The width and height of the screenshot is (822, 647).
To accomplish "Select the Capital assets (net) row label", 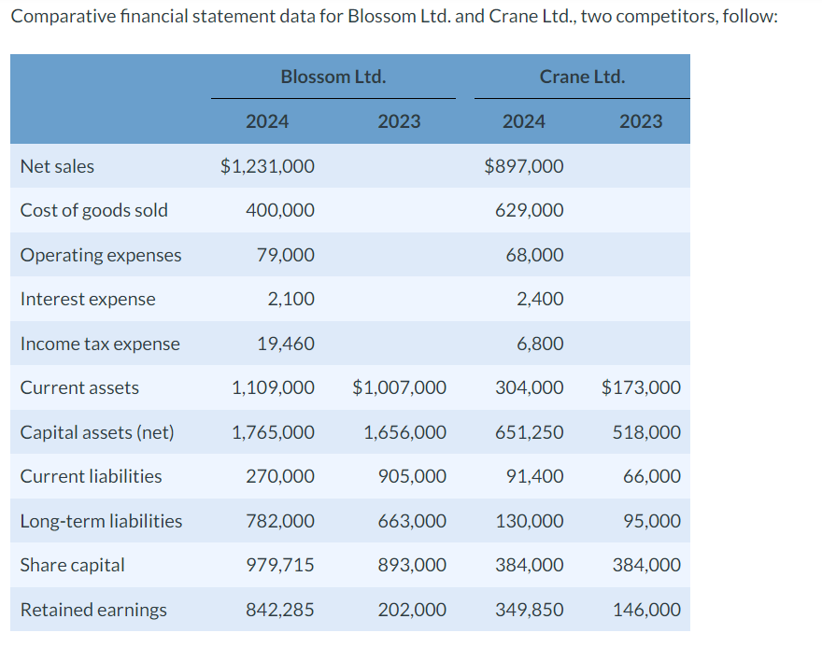I will (97, 432).
